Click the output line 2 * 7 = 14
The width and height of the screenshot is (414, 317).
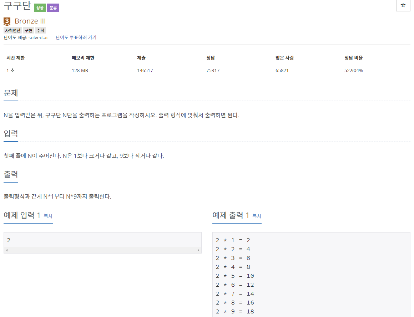[x=235, y=294]
